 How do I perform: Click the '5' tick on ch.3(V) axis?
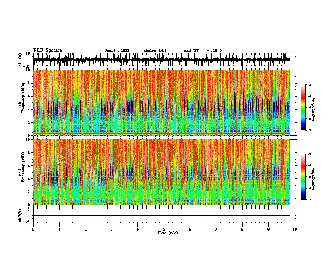[x=29, y=209]
